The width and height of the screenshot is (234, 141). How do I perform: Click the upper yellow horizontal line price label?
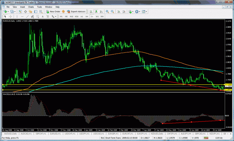click(x=228, y=85)
